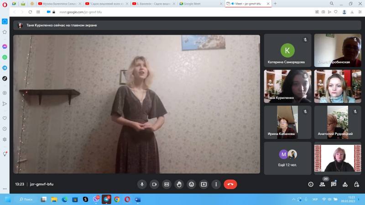Viewport: 365px width, 205px height.
Task: Open Opera account profile icon
Action: 344,12
